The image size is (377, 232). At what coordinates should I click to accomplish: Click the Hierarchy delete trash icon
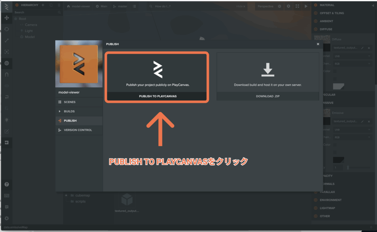click(x=59, y=5)
